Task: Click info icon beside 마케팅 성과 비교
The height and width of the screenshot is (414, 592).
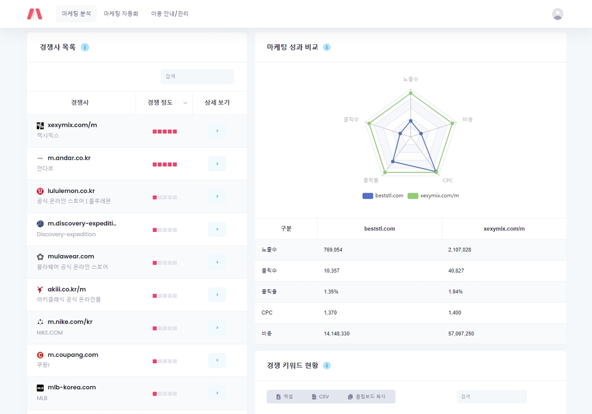Action: [327, 47]
